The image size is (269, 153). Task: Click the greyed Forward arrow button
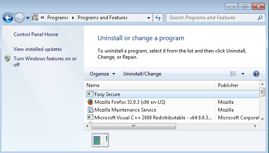click(19, 18)
